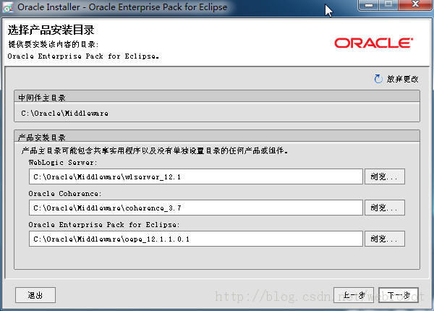434x311 pixels.
Task: Click the Oracle Coherence path input field
Action: (196, 208)
